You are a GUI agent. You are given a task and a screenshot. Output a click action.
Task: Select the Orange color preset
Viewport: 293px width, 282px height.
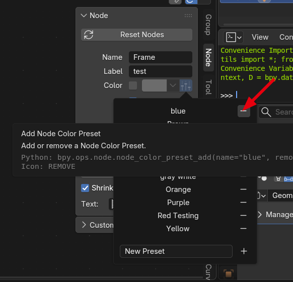click(x=178, y=190)
